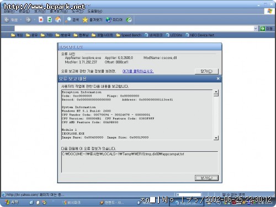The width and height of the screenshot is (276, 207).
Task: Launch Internet Explorer from quick launch icon
Action: point(31,203)
